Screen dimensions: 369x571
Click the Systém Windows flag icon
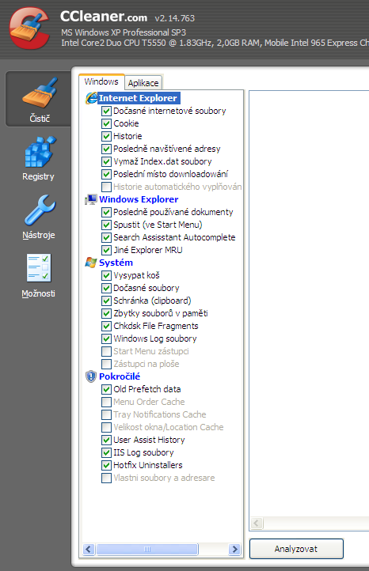tap(91, 263)
